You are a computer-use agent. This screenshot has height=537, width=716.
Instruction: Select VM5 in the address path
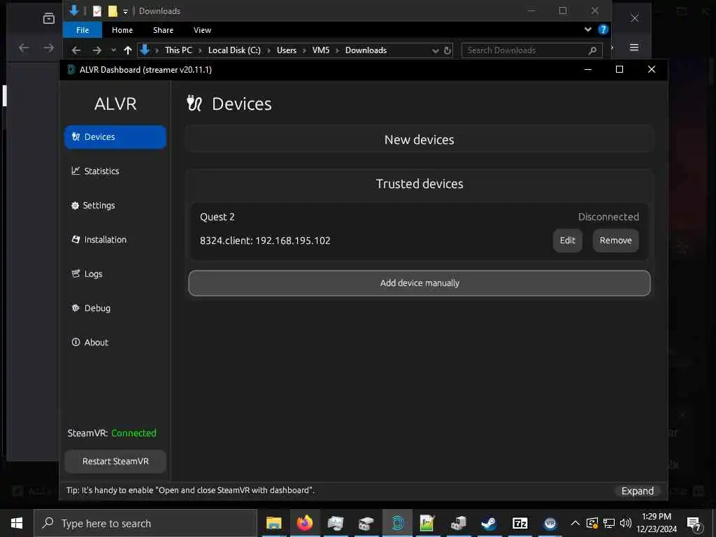click(x=320, y=50)
